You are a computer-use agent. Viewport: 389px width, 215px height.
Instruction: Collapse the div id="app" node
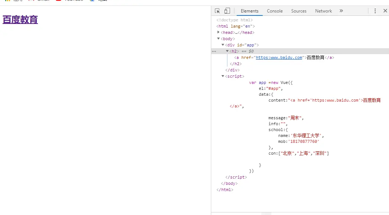click(223, 45)
